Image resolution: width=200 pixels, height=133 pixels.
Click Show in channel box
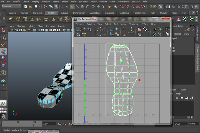[x=186, y=34]
